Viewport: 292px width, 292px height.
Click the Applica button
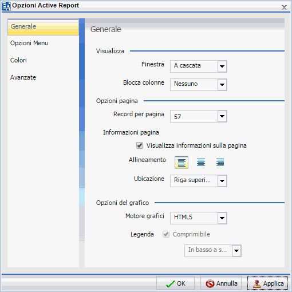point(267,283)
